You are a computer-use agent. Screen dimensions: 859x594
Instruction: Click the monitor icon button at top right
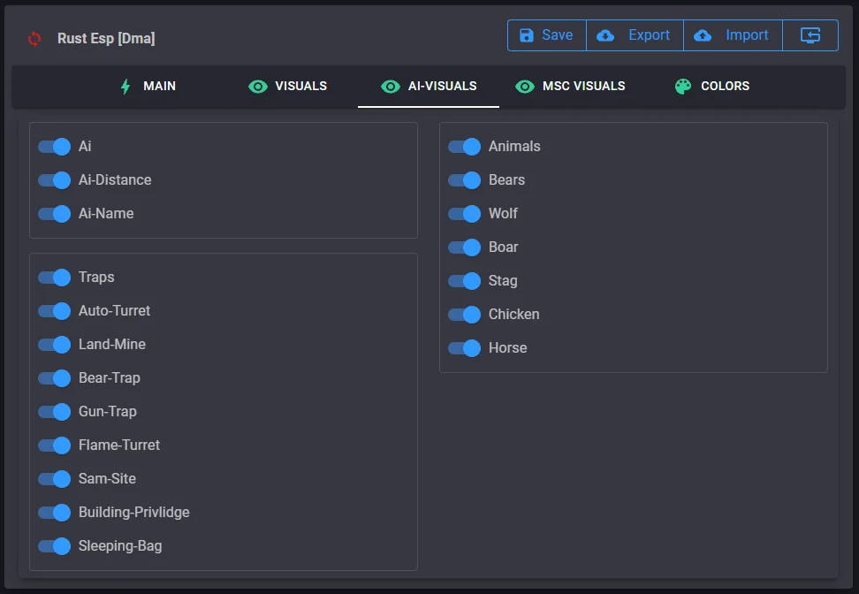[810, 35]
